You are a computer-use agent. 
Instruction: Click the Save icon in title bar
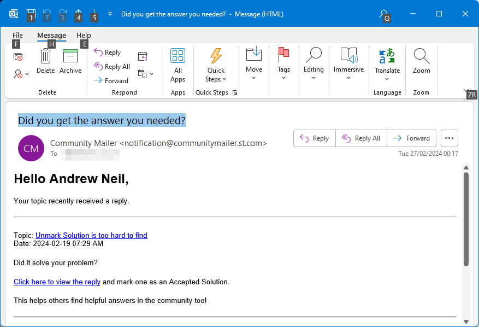pyautogui.click(x=31, y=14)
